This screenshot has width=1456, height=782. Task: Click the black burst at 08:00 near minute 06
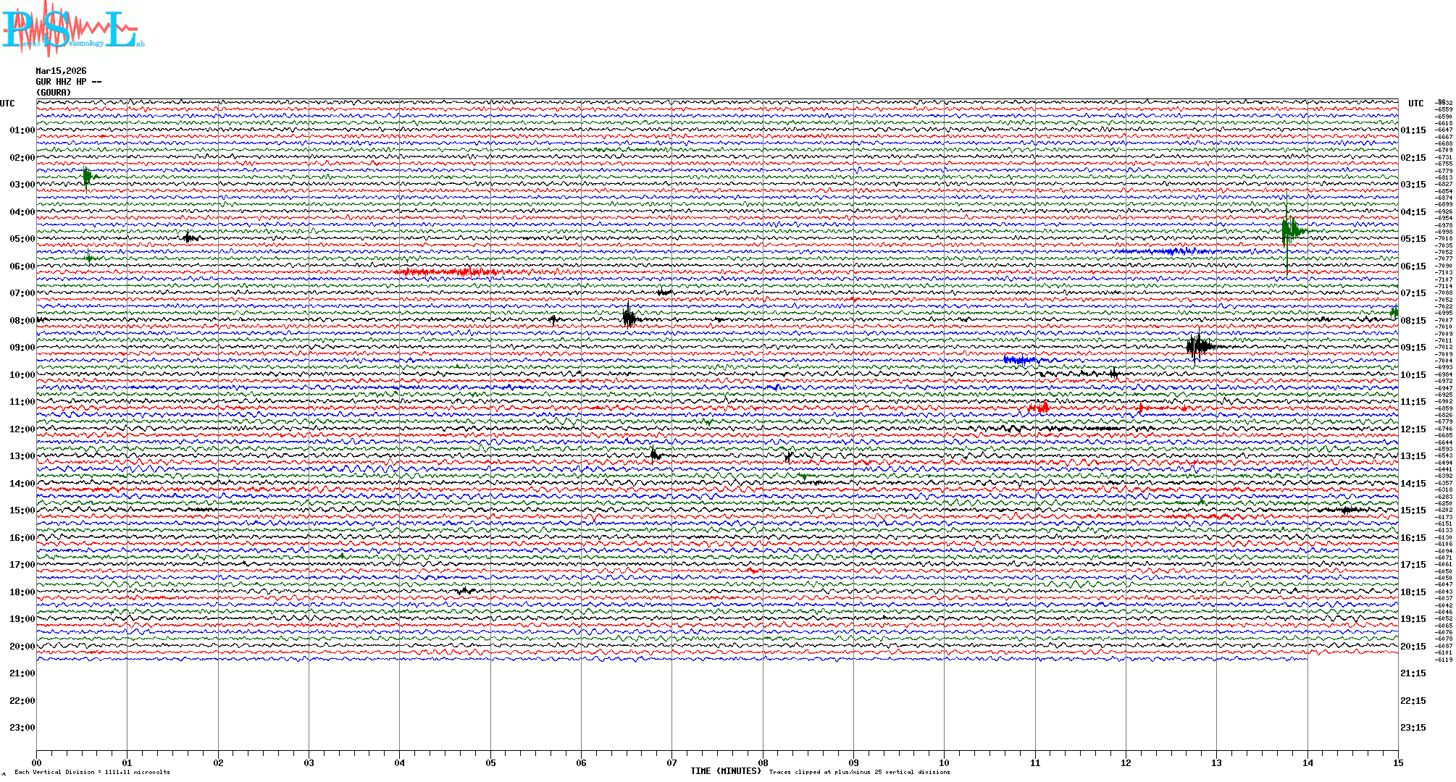pos(629,317)
